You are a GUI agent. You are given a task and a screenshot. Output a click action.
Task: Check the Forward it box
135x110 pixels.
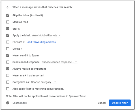pos(8,42)
